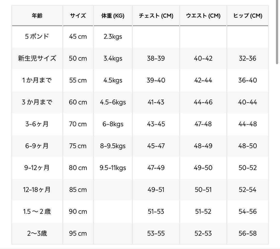Screen dimensions: 280x249
Task: Select the 45 cm size cell
Action: (x=78, y=37)
